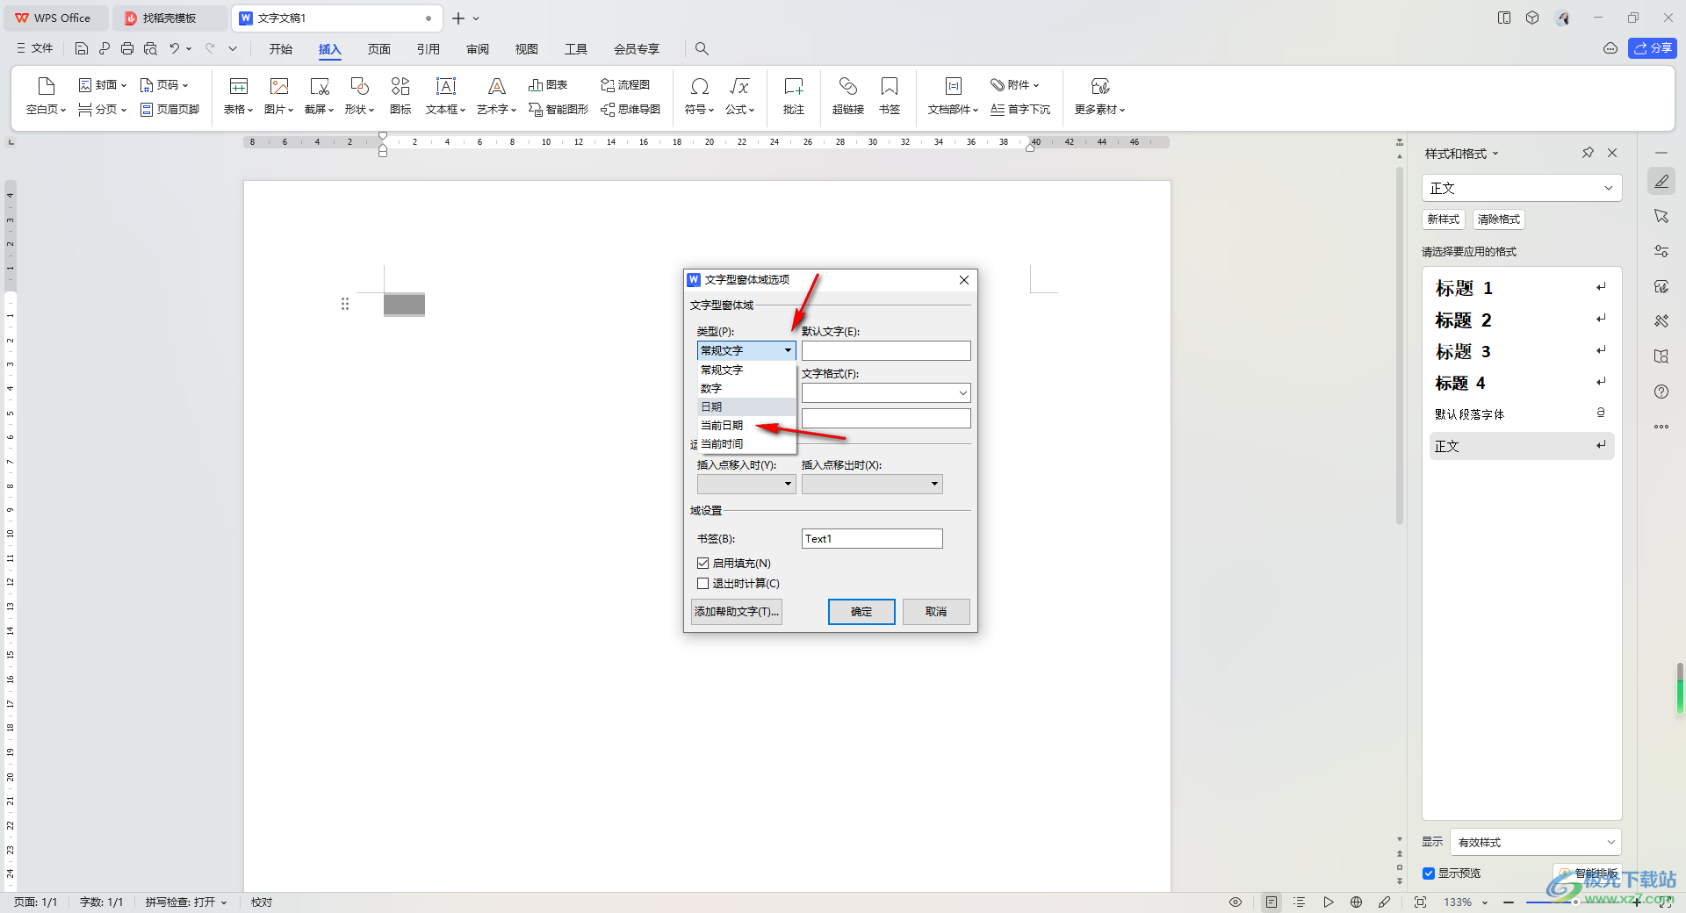This screenshot has height=913, width=1686.
Task: Click the help question mark sidebar icon
Action: click(x=1661, y=392)
